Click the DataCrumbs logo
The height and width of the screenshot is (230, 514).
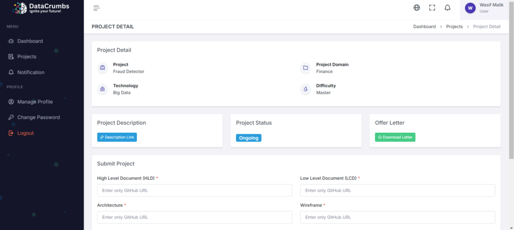(42, 8)
